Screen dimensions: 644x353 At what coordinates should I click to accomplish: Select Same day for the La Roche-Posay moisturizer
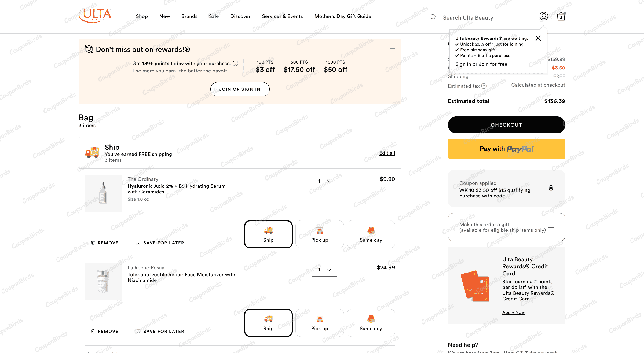point(371,323)
